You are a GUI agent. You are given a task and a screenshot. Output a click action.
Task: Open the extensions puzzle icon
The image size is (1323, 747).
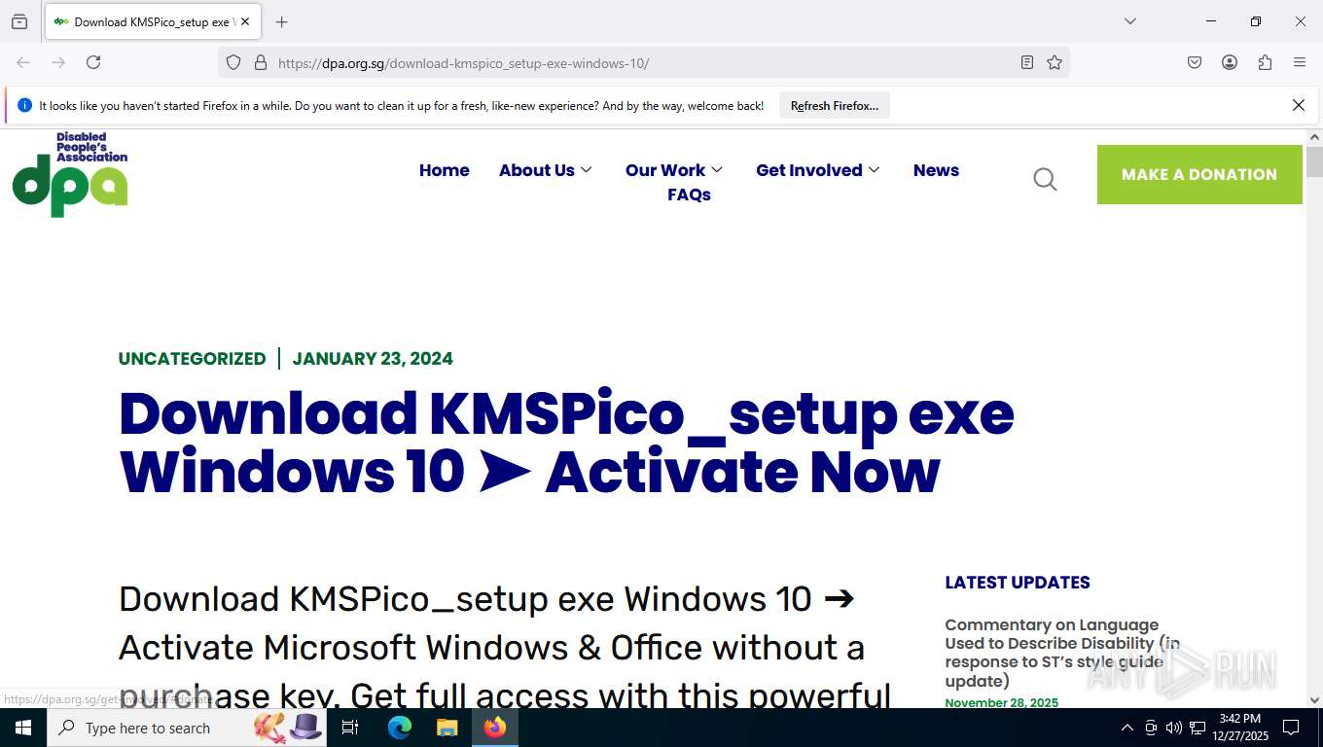click(x=1265, y=62)
